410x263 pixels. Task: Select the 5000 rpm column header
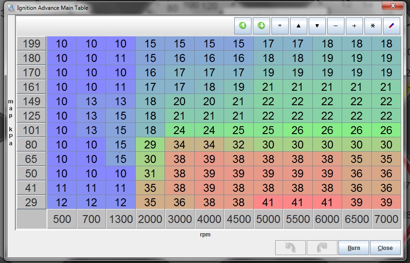click(269, 219)
